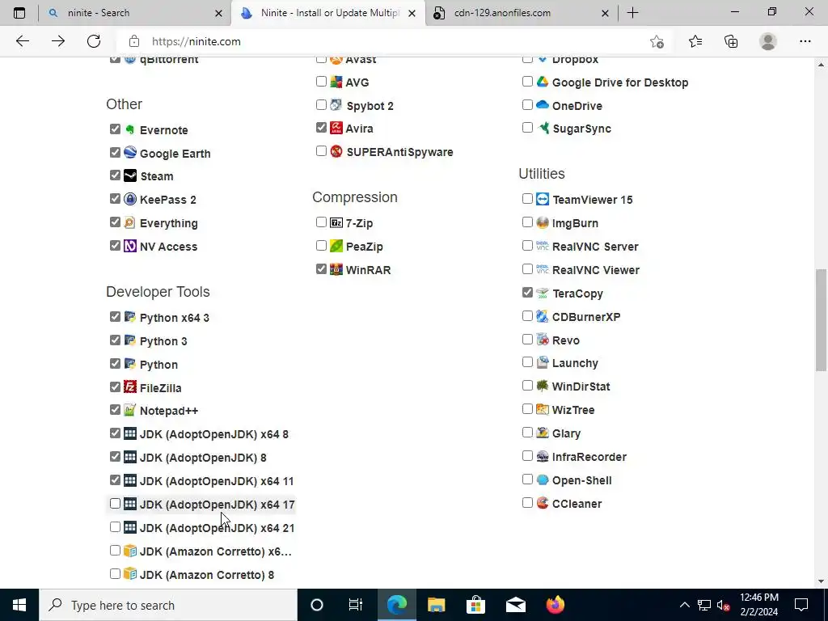The height and width of the screenshot is (621, 828).
Task: Open the Collections panel
Action: 731,41
